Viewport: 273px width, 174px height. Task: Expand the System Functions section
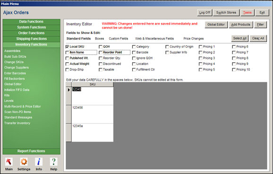click(x=32, y=27)
